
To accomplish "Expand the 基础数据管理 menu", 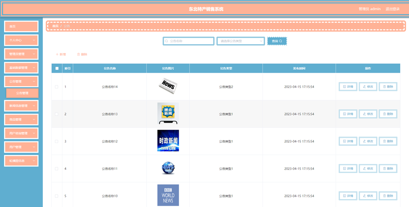I will 21,68.
